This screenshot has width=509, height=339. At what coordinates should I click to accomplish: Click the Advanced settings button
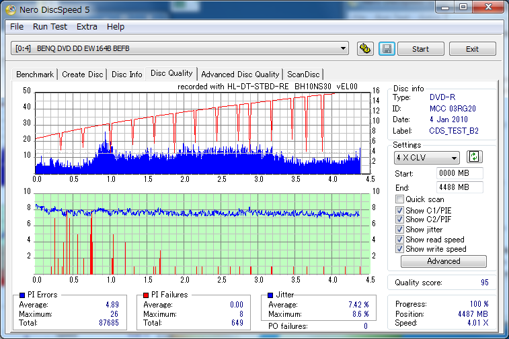point(443,261)
